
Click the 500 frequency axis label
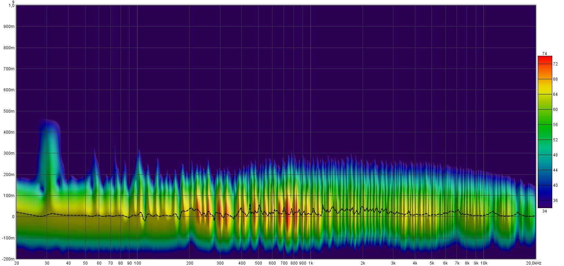point(258,263)
